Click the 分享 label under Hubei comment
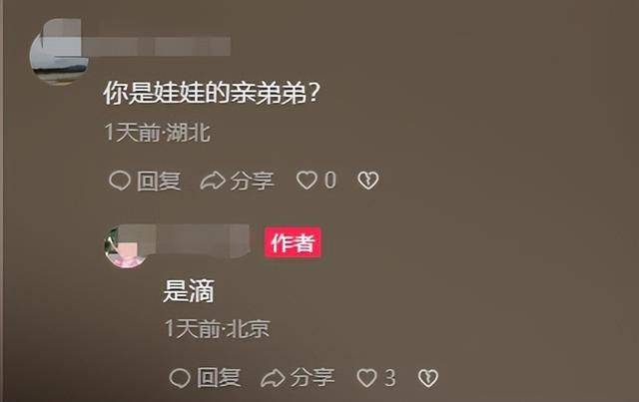The height and width of the screenshot is (402, 639). [252, 181]
